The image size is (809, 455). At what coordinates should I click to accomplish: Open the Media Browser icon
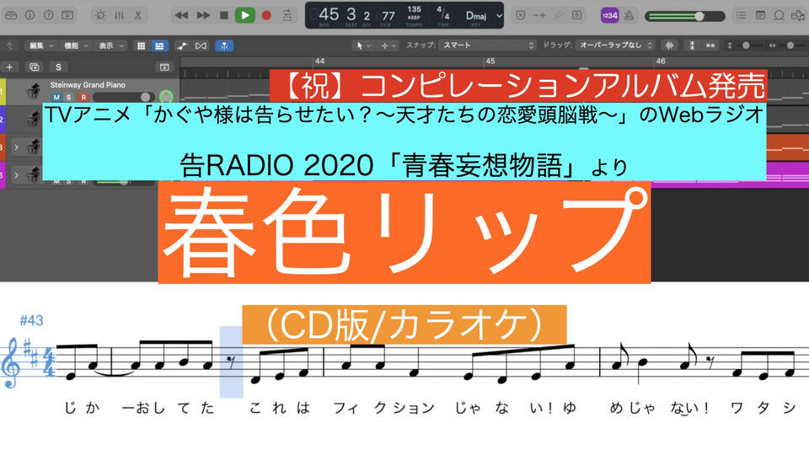pos(798,15)
